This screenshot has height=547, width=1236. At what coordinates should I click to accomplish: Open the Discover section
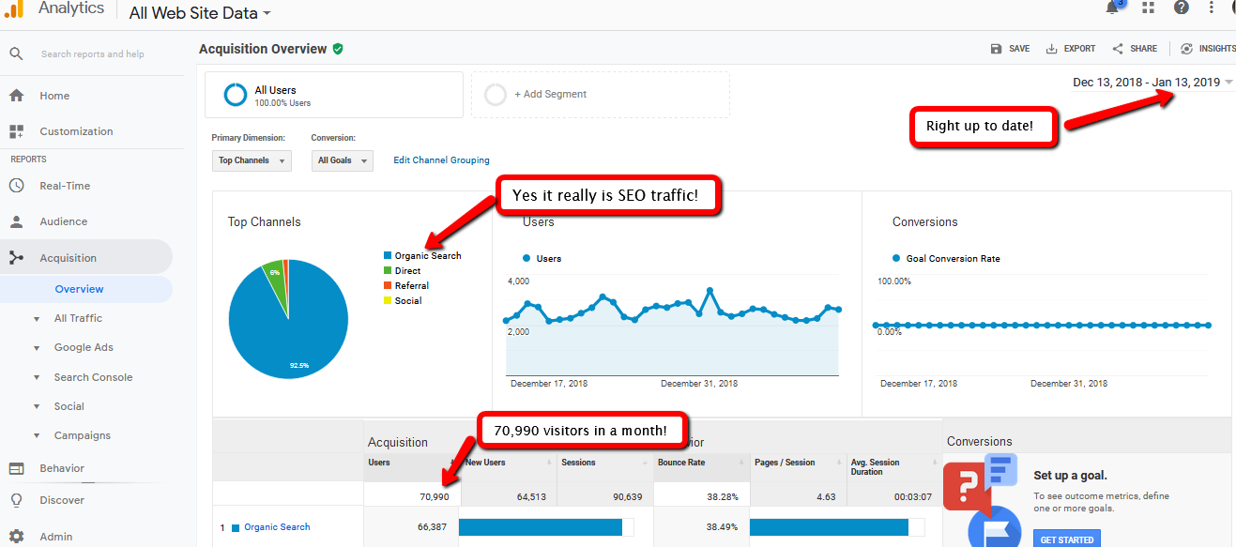(x=62, y=500)
